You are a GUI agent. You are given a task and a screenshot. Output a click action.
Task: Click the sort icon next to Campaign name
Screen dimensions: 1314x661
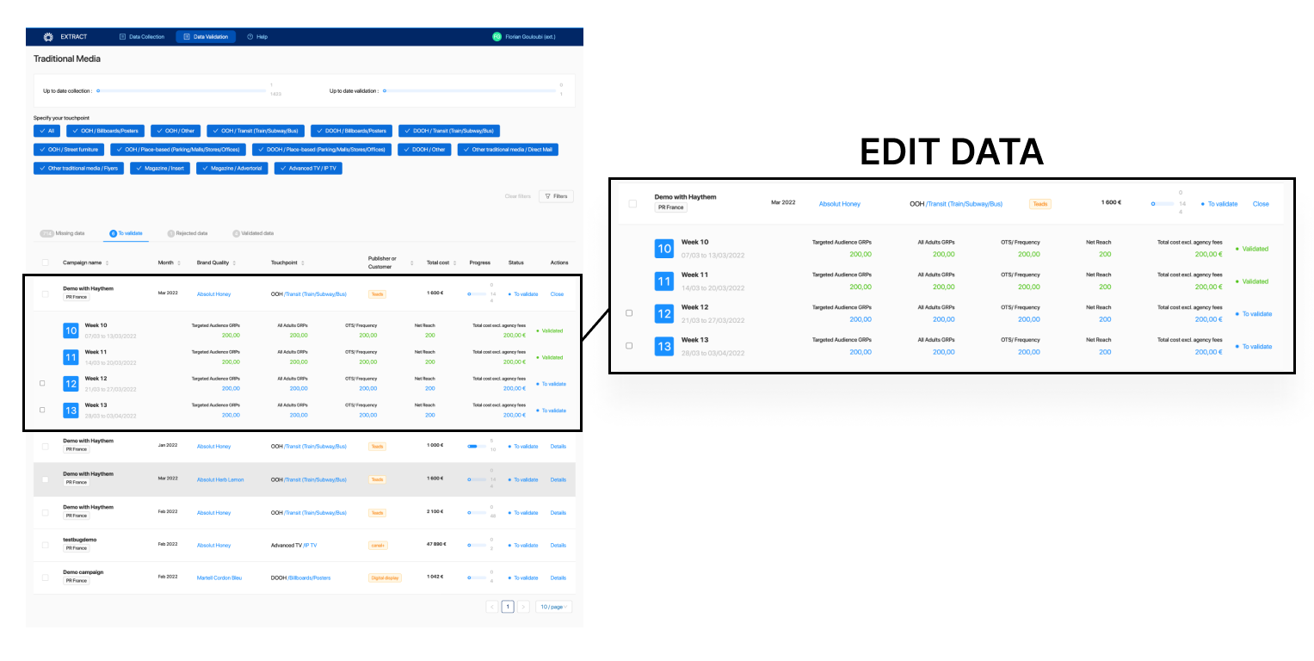(x=107, y=263)
